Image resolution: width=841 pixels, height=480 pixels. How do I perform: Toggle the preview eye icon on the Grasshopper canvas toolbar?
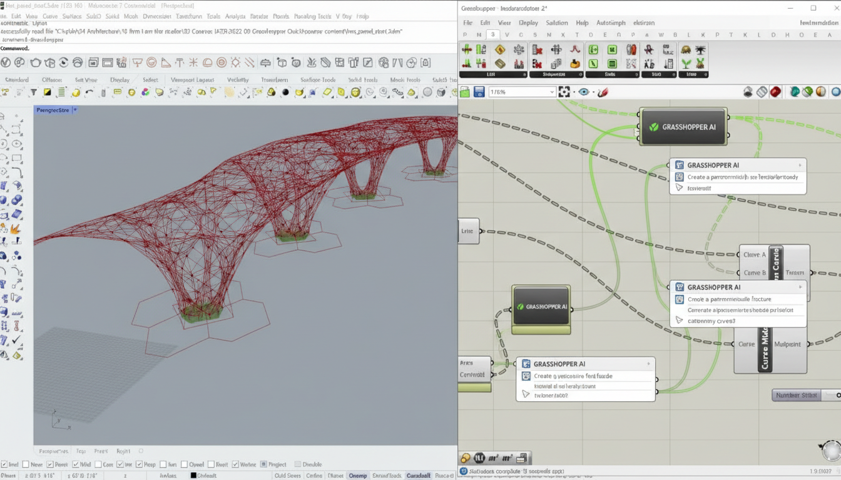[584, 92]
